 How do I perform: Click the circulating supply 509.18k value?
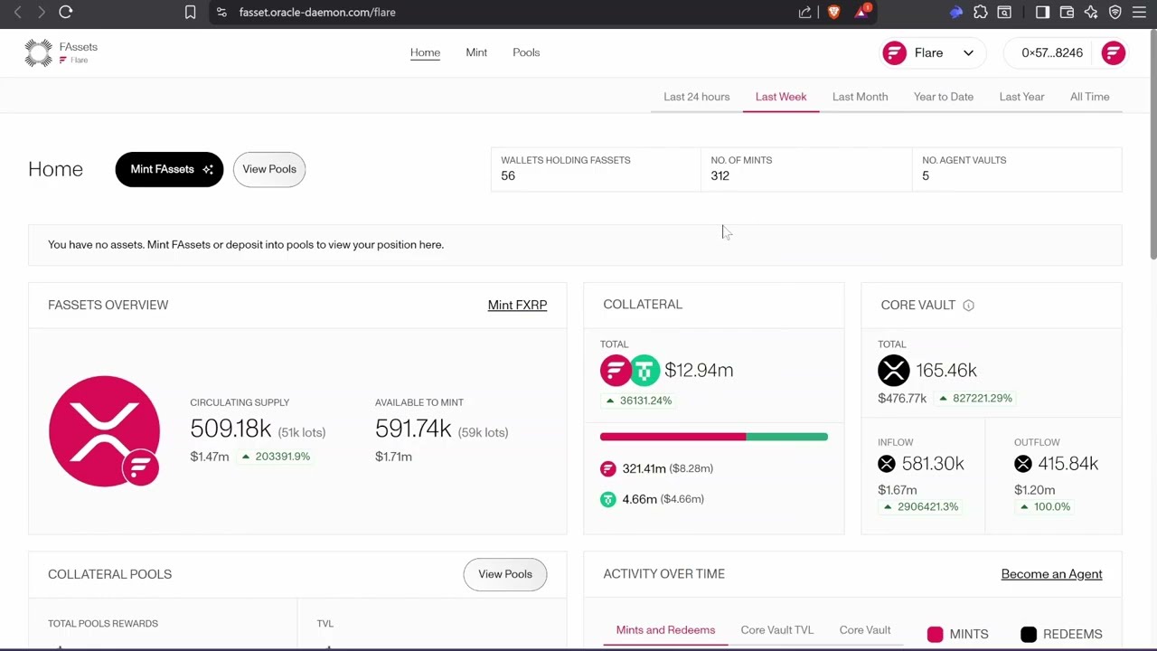click(230, 429)
